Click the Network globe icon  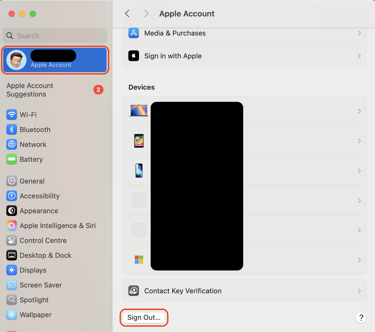[x=12, y=145]
